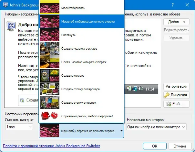The height and width of the screenshot is (152, 195).
Task: Choose 'Масштаб и обрезка до полного экрана' in list
Action: pos(81,21)
